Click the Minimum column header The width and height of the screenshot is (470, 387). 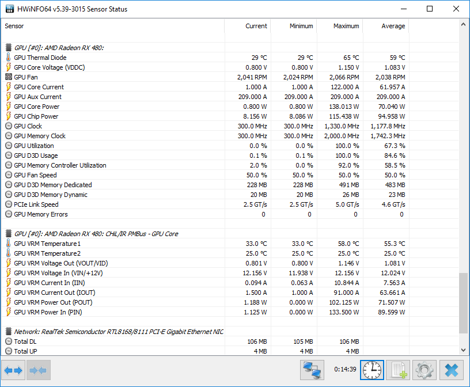click(x=294, y=26)
